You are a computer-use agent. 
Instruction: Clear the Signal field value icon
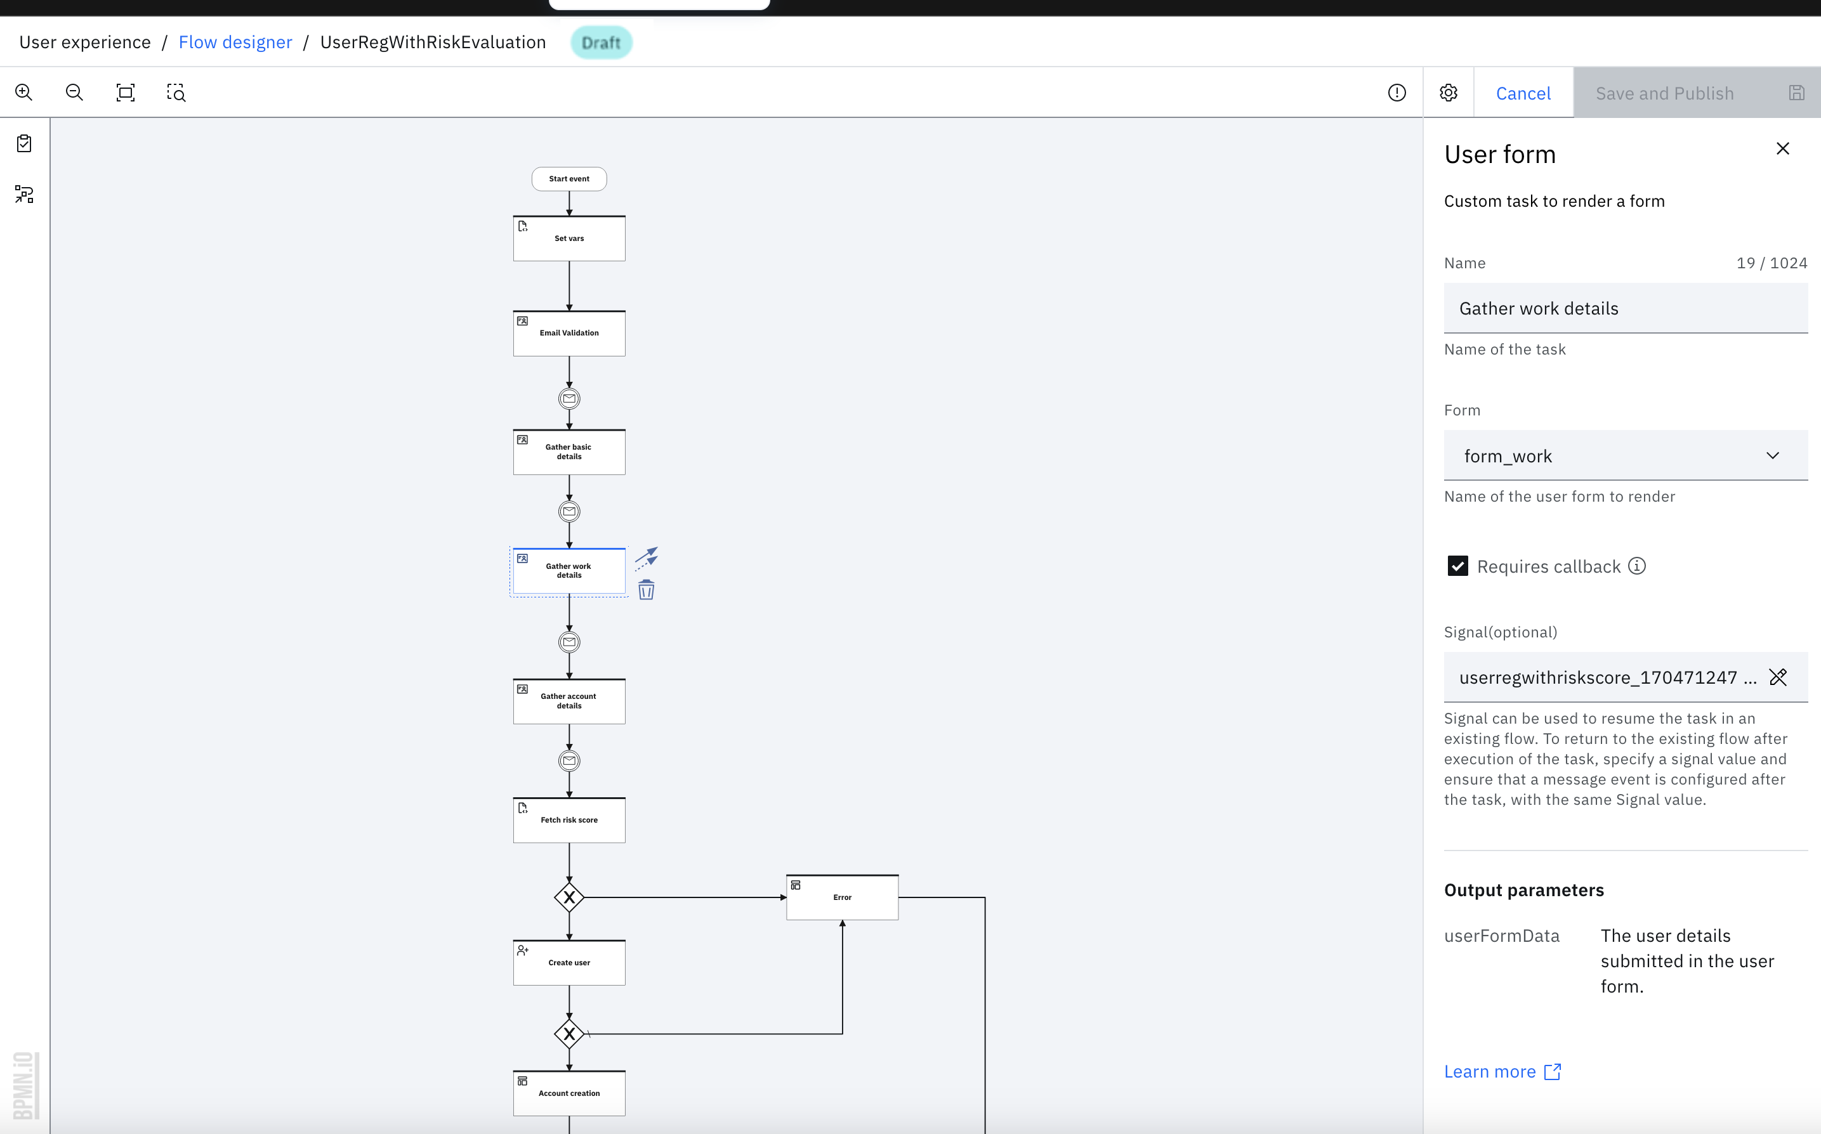point(1777,677)
